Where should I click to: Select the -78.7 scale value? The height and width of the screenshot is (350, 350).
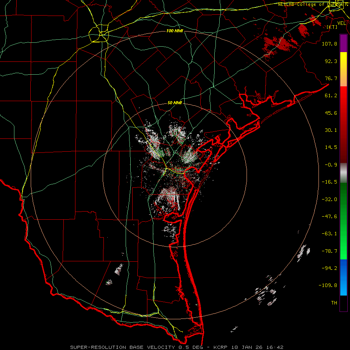pyautogui.click(x=329, y=251)
